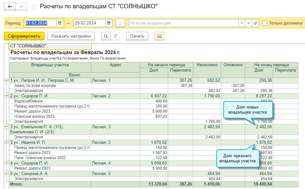
Task: Collapse the 2 уч. Сидоров group
Action: click(x=6, y=96)
